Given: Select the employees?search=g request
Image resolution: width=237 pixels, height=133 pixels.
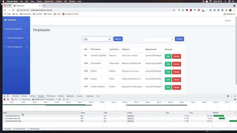Looking at the screenshot, I should tap(13, 116).
